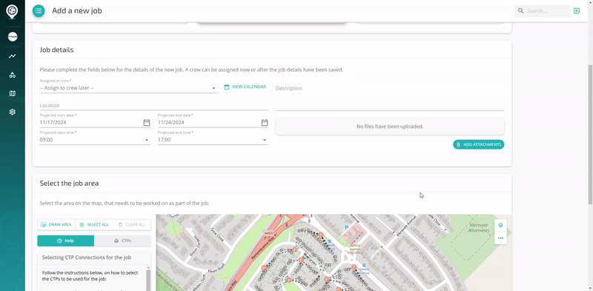The height and width of the screenshot is (291, 593).
Task: Open calendar picker for projected end date
Action: [265, 122]
